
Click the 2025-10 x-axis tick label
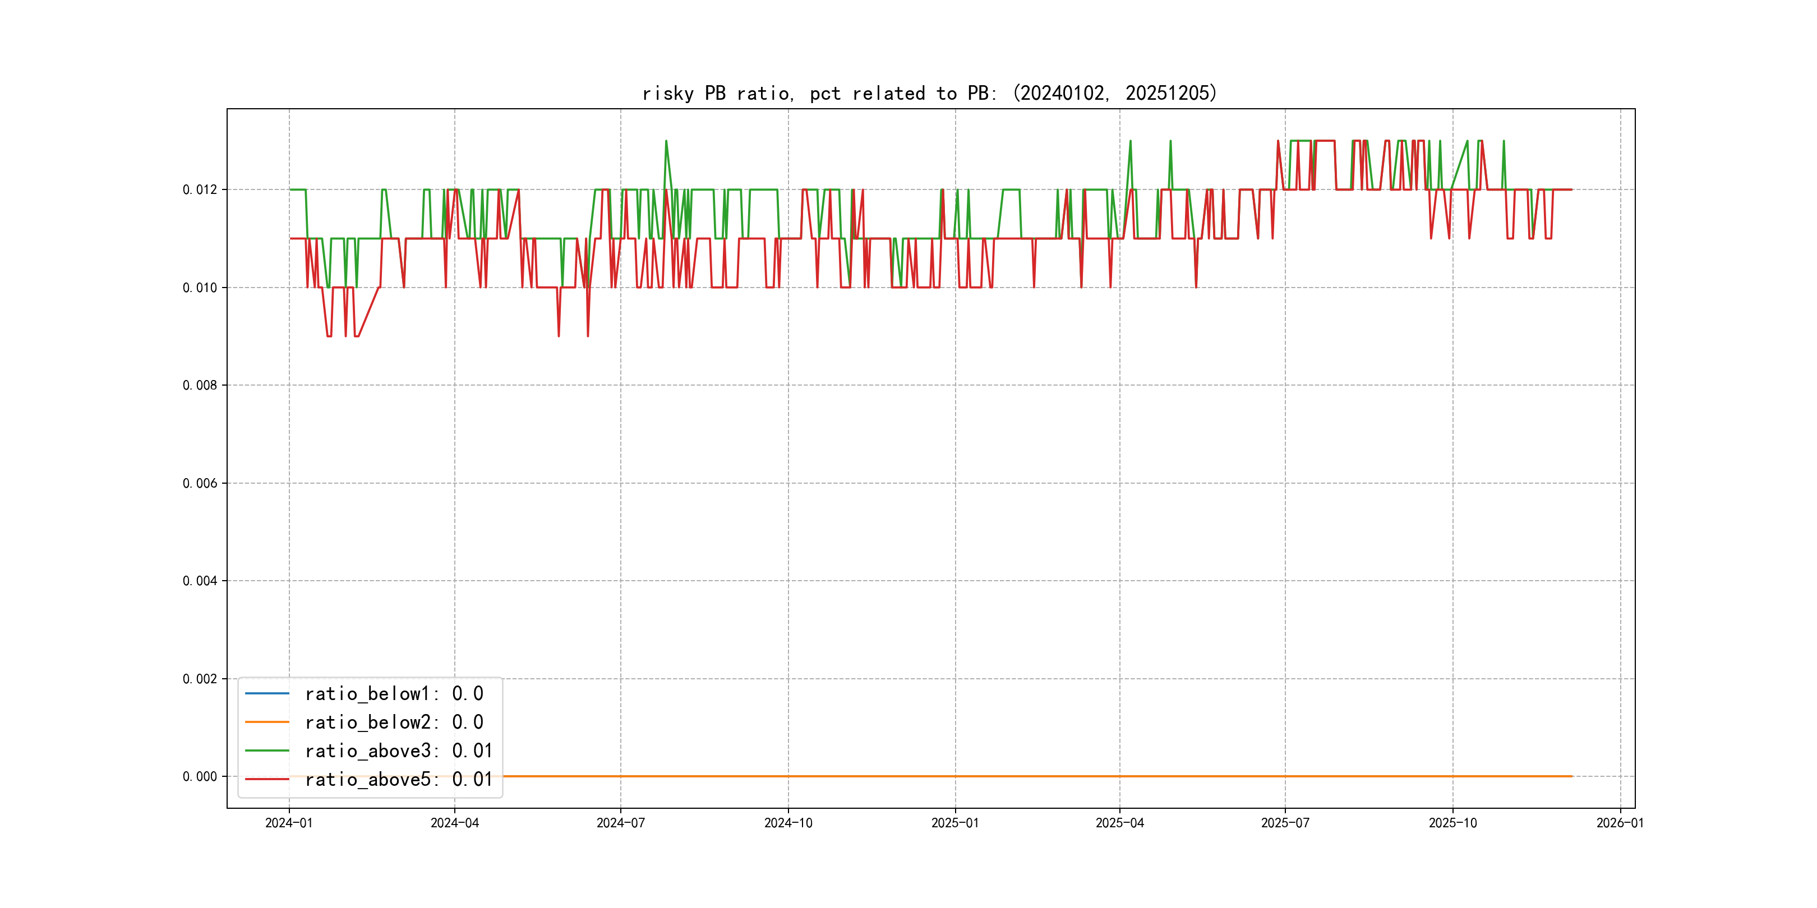[x=1452, y=823]
